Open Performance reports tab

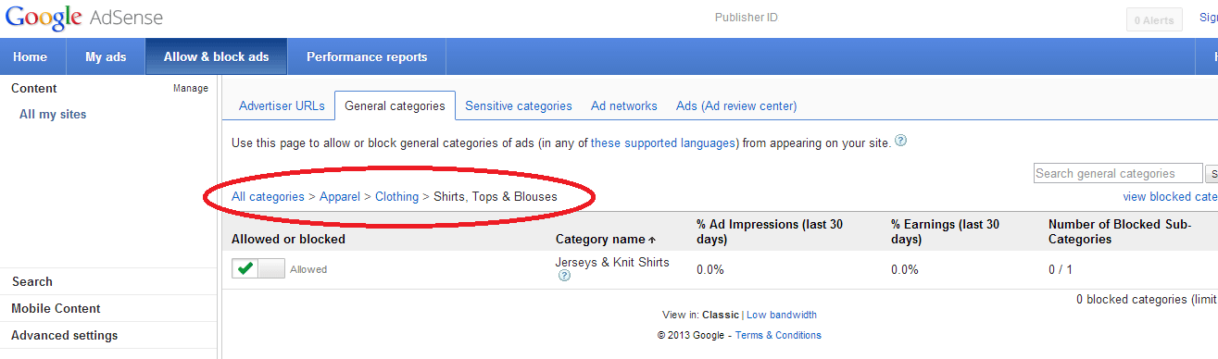(367, 56)
